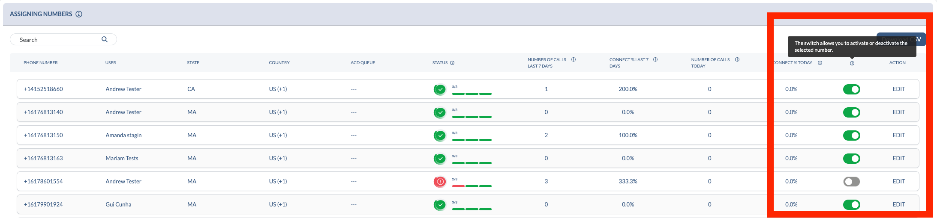Viewport: 937px width, 218px height.
Task: Click EDIT for Gui Cunha's number
Action: coord(899,204)
